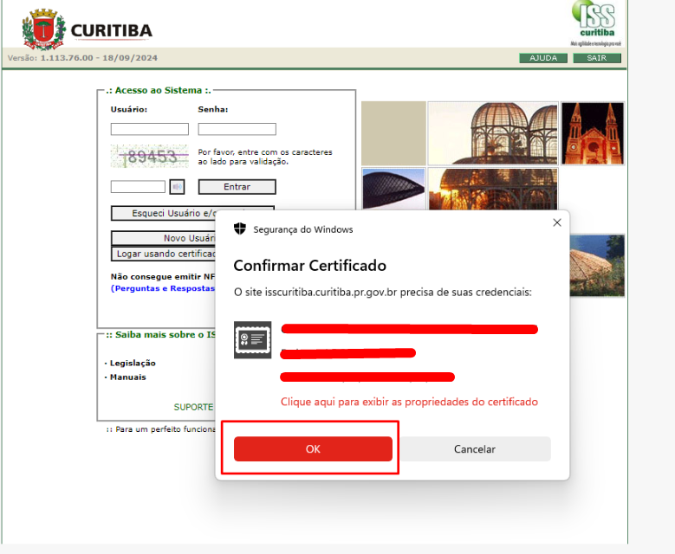Submit login with the Entrar button

tap(237, 187)
